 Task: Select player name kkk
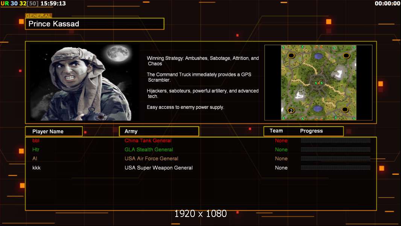pyautogui.click(x=36, y=168)
